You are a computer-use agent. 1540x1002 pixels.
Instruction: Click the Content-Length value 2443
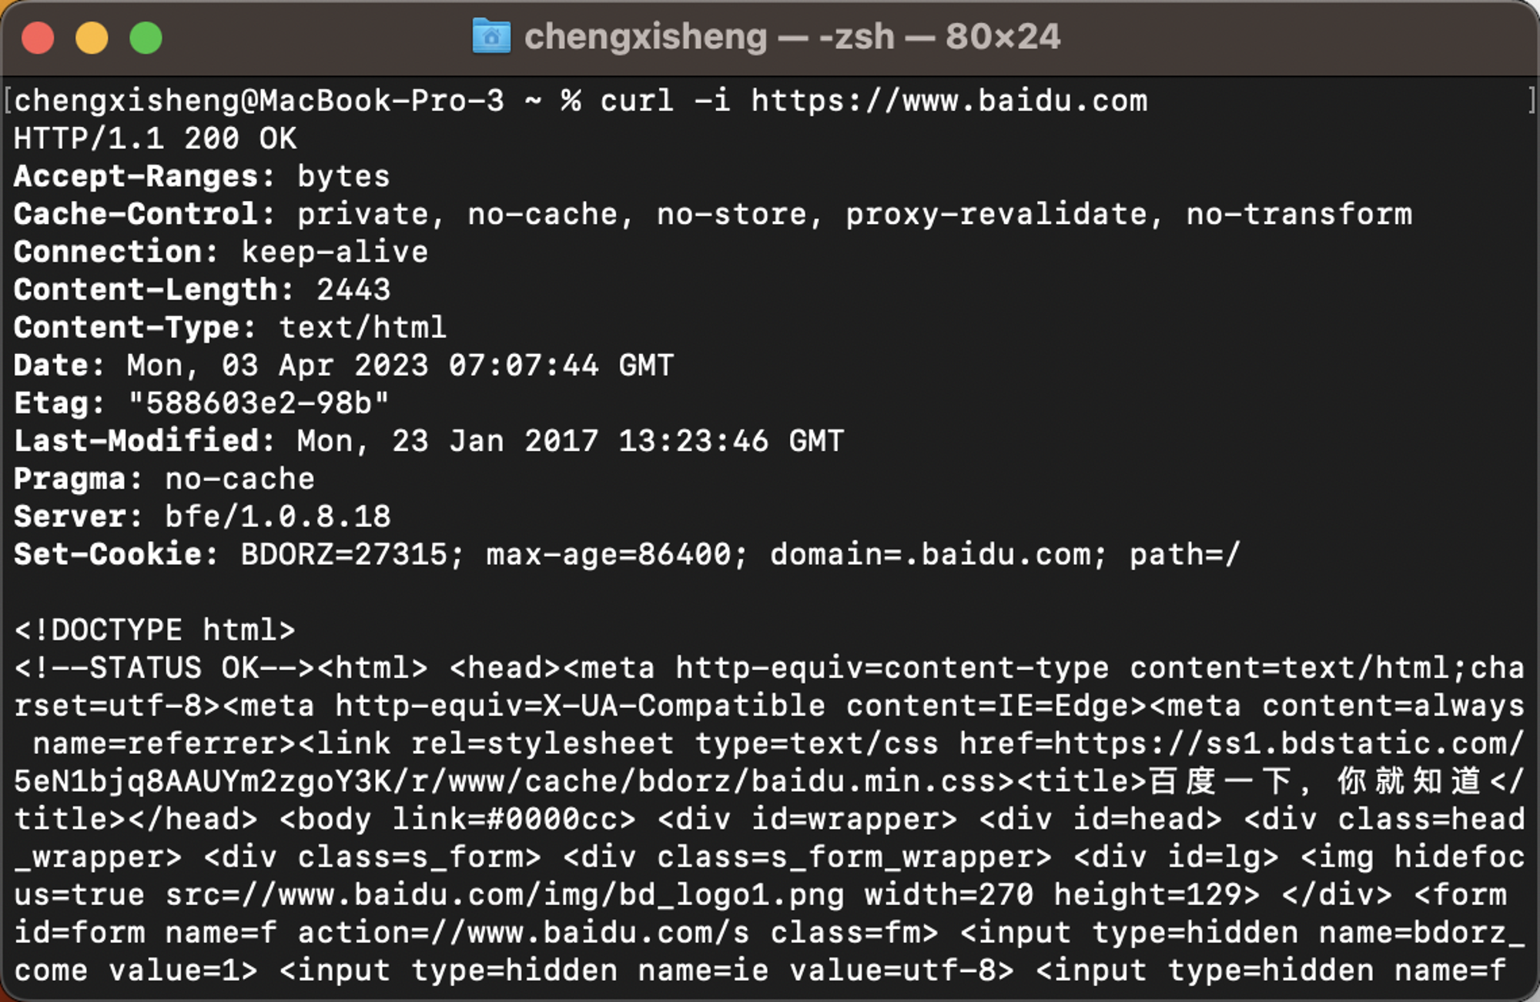coord(353,289)
